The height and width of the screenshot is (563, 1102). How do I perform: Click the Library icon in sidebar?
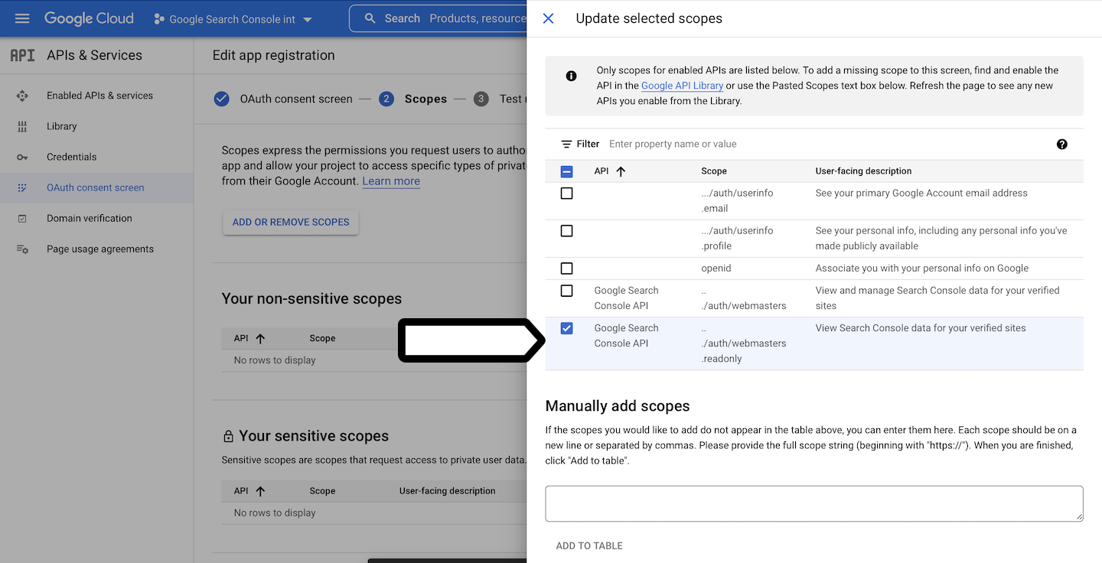pyautogui.click(x=22, y=126)
